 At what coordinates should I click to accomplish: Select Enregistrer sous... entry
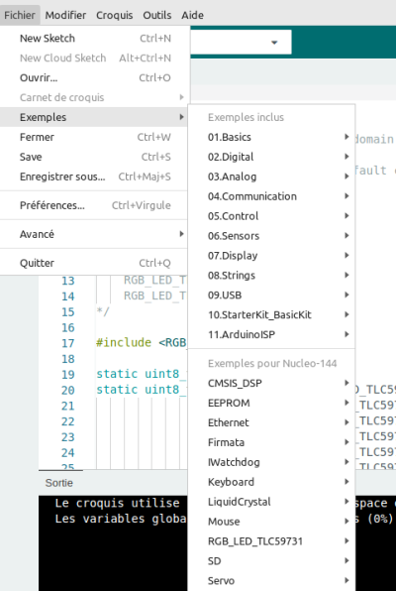(94, 177)
